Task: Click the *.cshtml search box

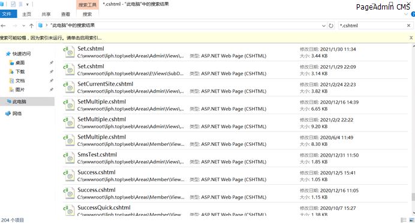Action: 372,26
